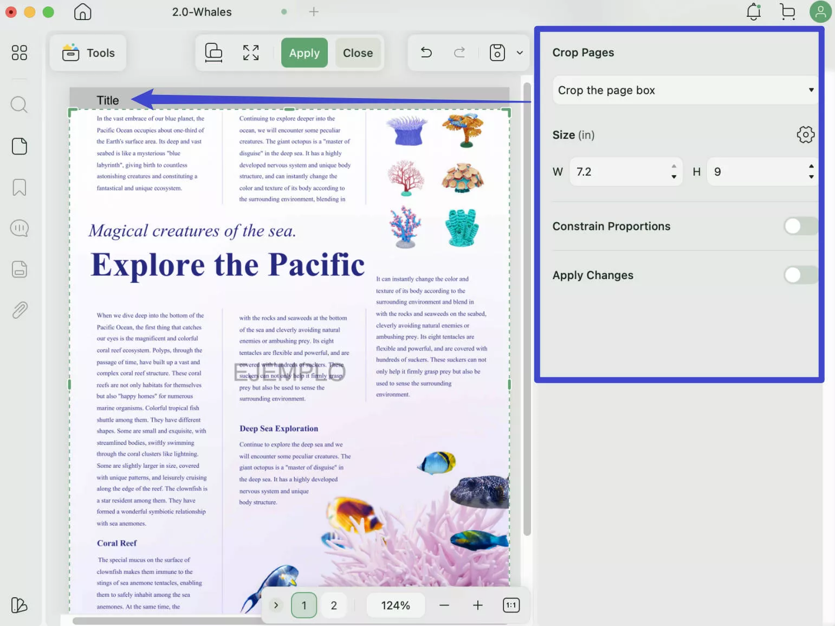Toggle the 1:1 zoom view
This screenshot has height=626, width=835.
(510, 605)
